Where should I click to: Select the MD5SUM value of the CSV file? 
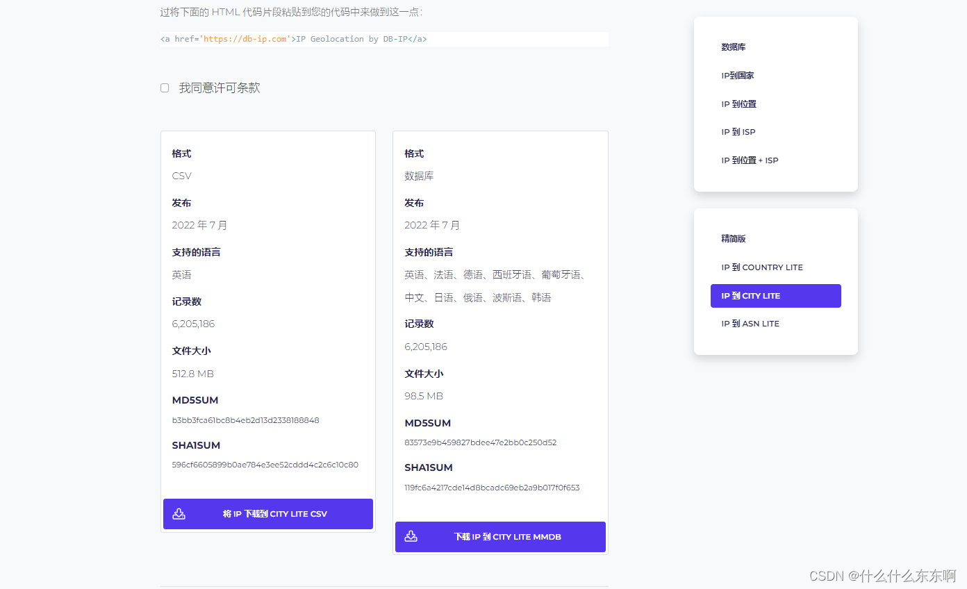point(245,420)
